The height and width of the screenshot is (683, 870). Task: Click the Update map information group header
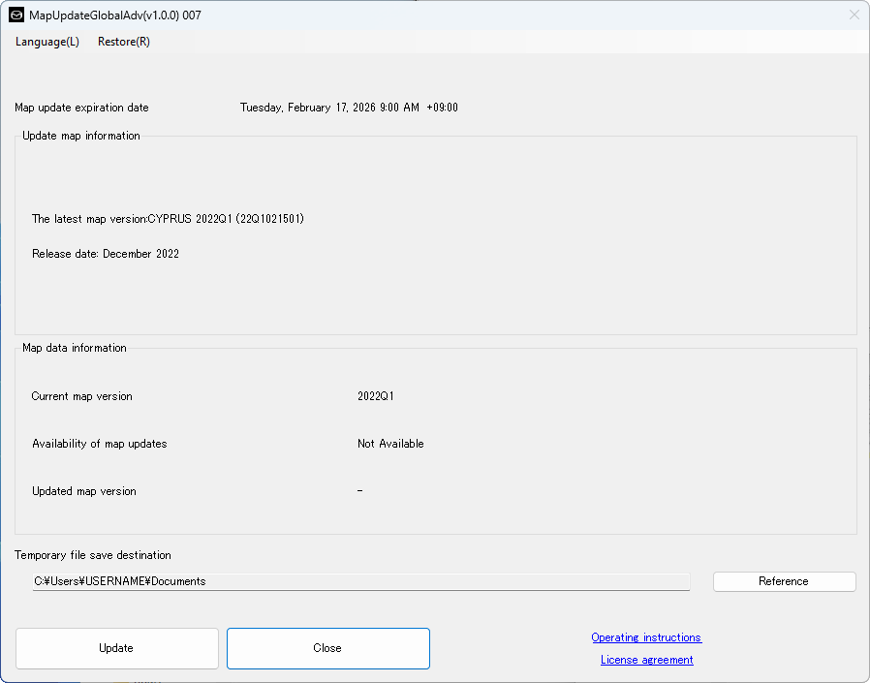click(81, 136)
